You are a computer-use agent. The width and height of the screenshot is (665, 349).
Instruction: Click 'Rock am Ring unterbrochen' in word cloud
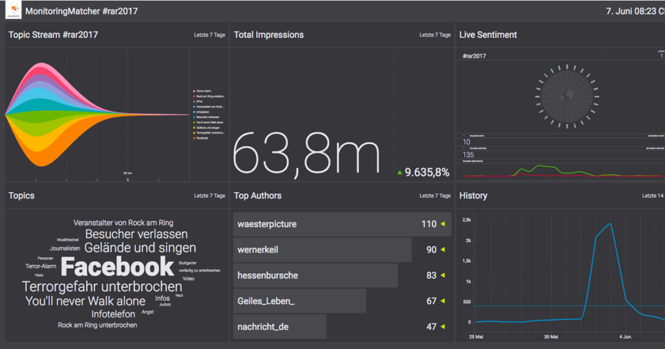[x=97, y=325]
